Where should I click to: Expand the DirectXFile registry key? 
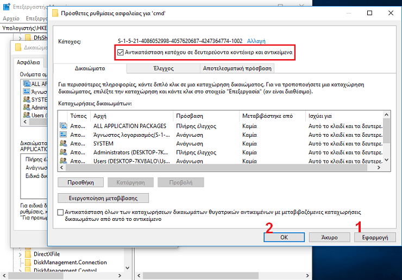pyautogui.click(x=20, y=254)
